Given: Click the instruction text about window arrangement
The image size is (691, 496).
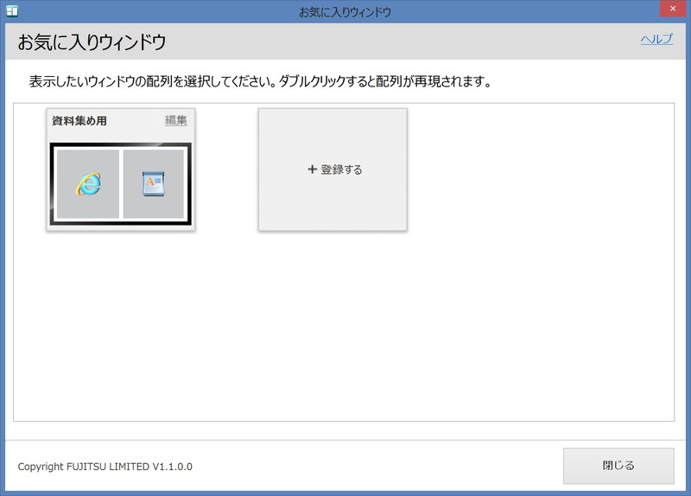Looking at the screenshot, I should (x=259, y=82).
